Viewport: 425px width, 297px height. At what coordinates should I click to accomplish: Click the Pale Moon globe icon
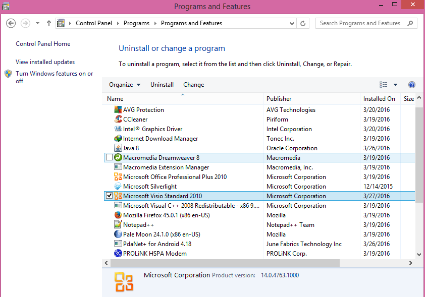[118, 234]
